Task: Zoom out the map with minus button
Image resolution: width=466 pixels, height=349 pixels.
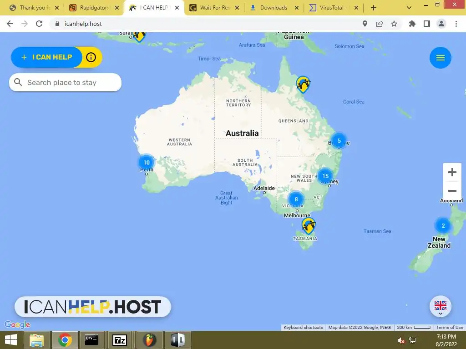Action: 452,191
